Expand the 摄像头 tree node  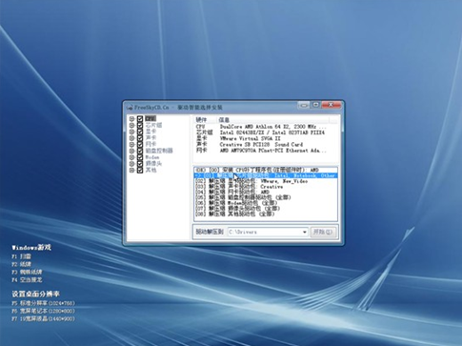[132, 164]
